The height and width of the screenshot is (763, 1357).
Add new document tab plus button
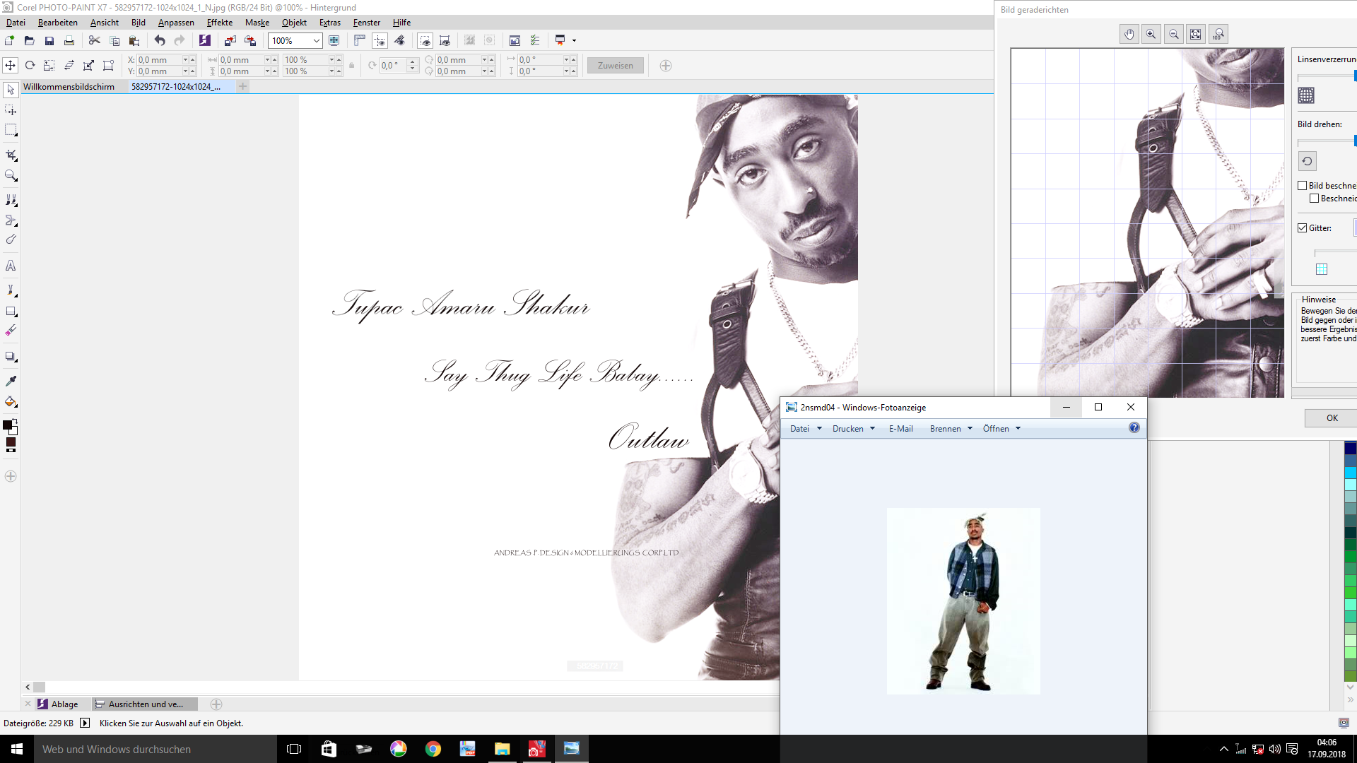242,86
